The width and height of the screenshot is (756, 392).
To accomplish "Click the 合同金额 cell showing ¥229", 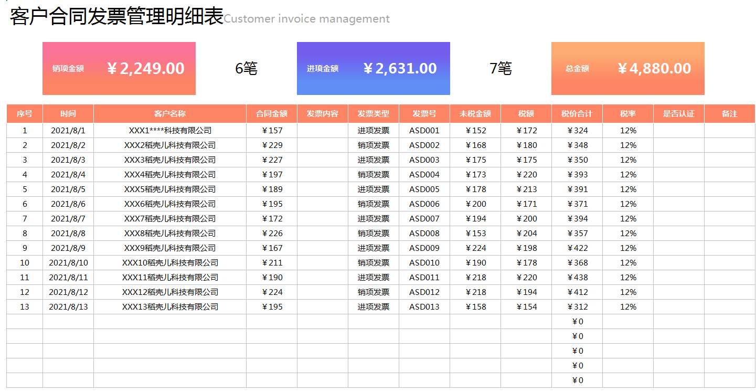I will coord(272,145).
